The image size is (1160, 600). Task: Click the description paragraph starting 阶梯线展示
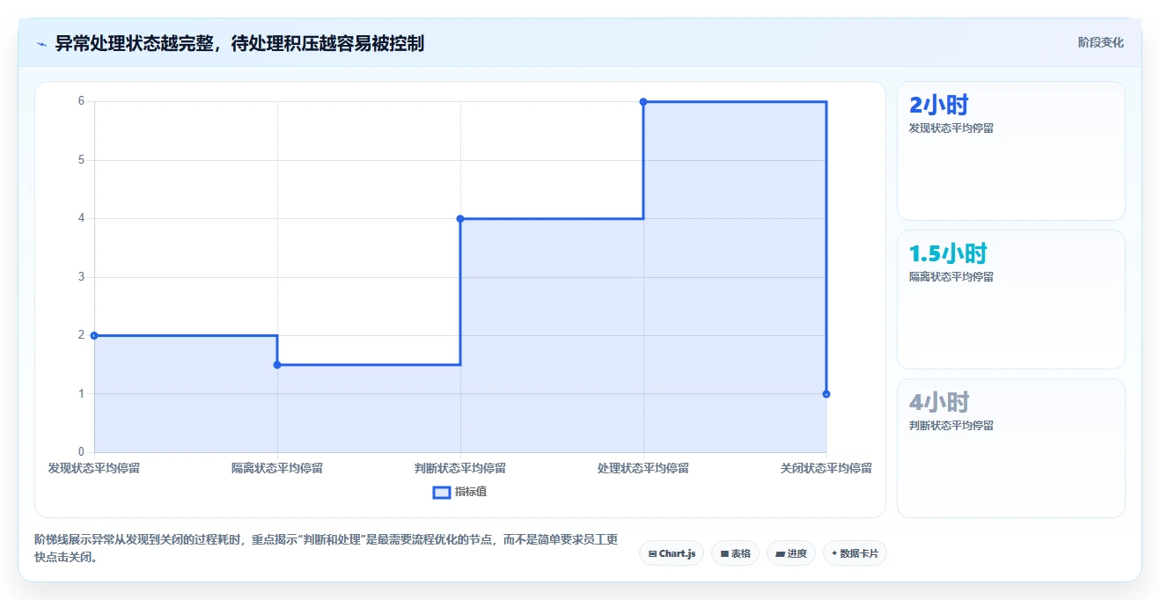[x=327, y=548]
